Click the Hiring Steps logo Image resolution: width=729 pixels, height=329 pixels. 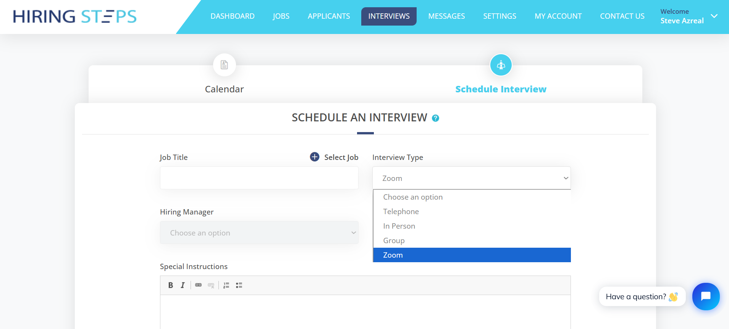tap(75, 16)
